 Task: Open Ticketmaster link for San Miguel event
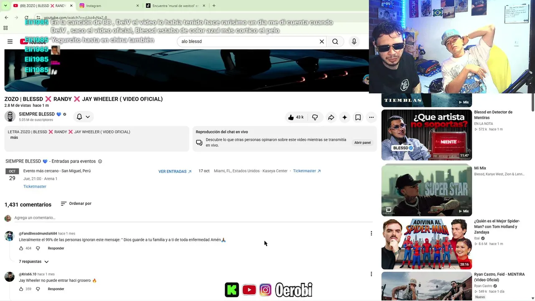[35, 186]
